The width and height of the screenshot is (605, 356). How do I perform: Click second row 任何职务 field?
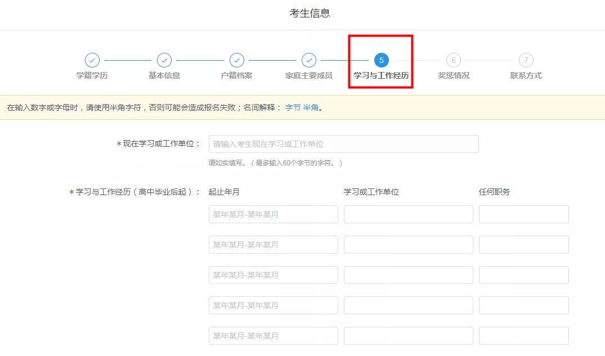(x=523, y=245)
